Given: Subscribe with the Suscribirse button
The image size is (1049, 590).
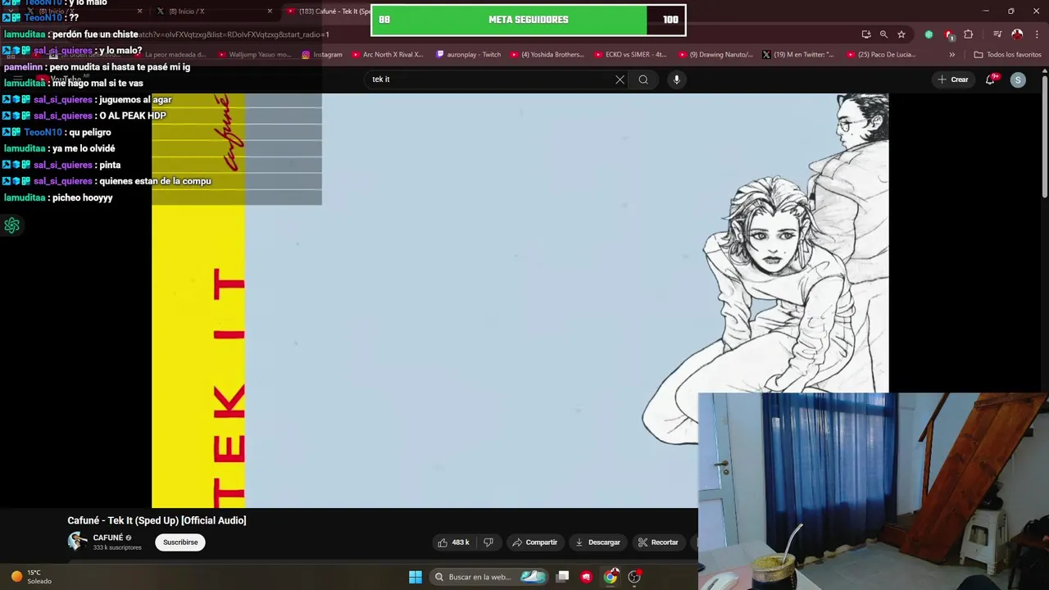Looking at the screenshot, I should click(180, 542).
